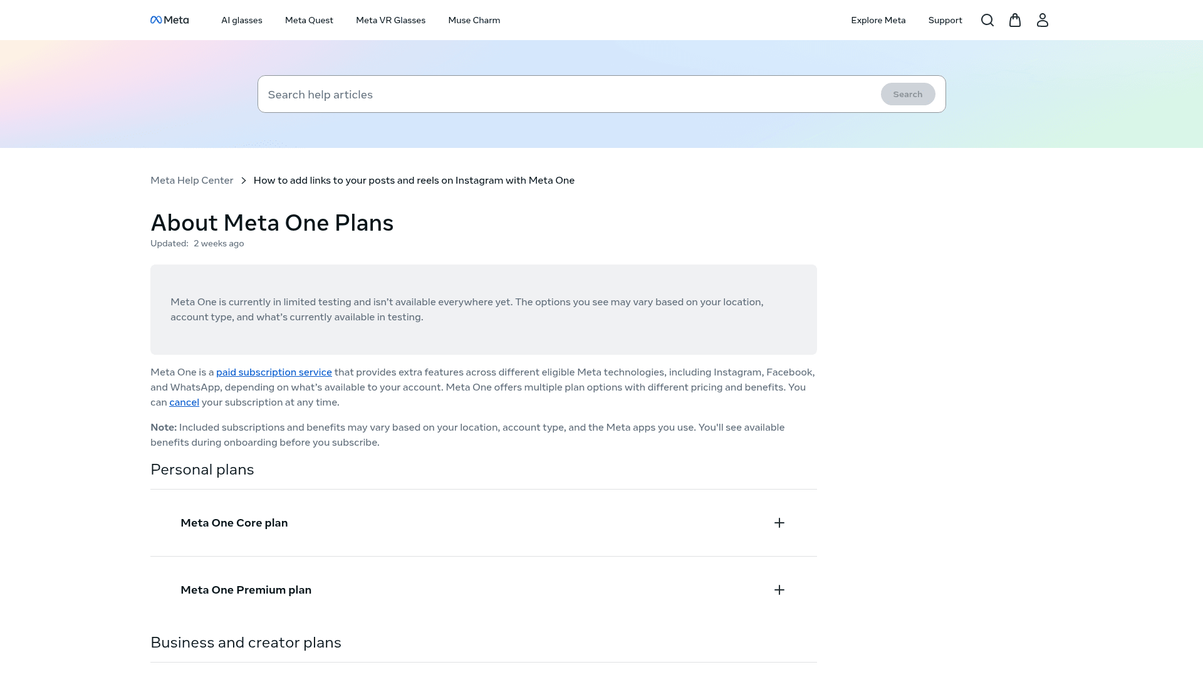Open AI glasses menu
1203x677 pixels.
(242, 20)
